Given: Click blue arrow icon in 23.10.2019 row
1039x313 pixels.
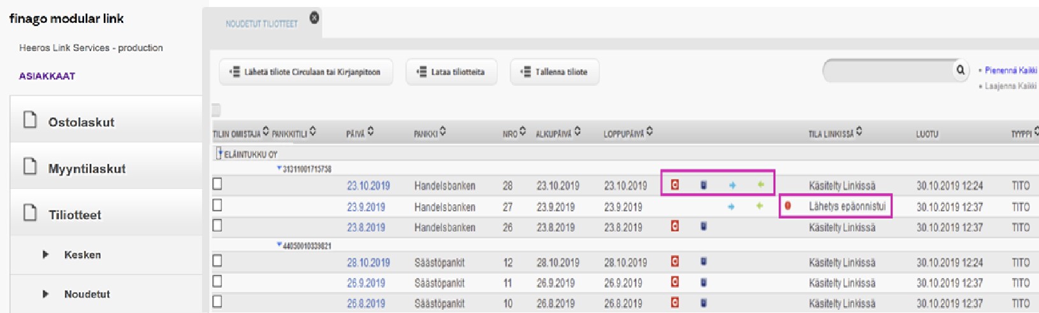Looking at the screenshot, I should 732,185.
